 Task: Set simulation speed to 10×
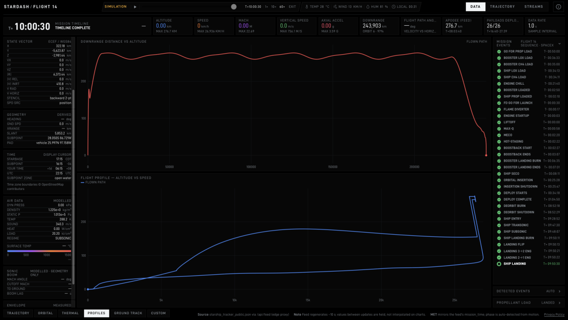[x=273, y=7]
